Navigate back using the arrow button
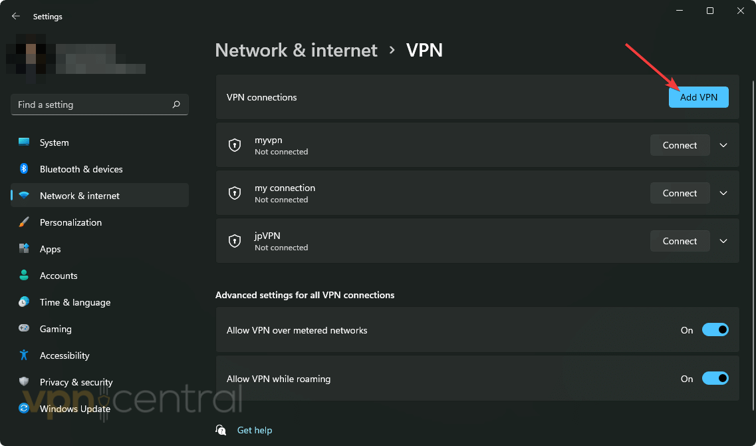This screenshot has width=756, height=446. tap(15, 15)
